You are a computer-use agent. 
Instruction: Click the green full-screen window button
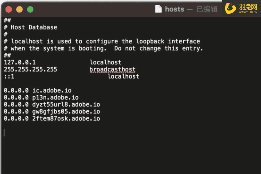click(30, 10)
